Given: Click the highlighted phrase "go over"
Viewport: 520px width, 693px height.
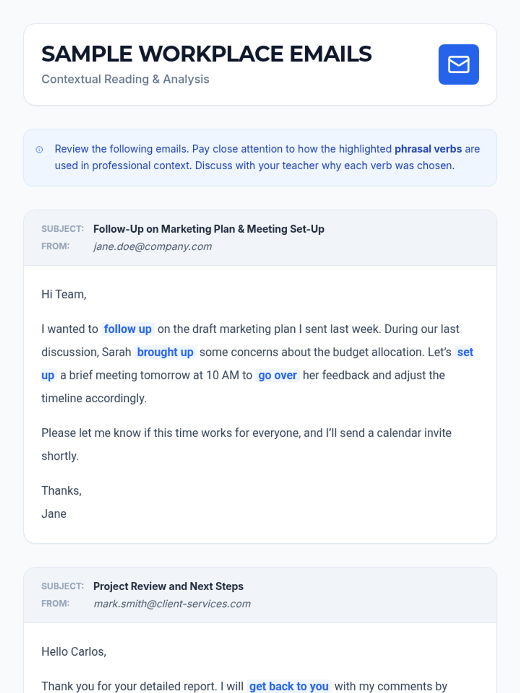Looking at the screenshot, I should (x=277, y=375).
